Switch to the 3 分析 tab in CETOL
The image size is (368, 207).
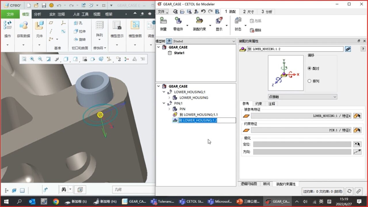[267, 11]
